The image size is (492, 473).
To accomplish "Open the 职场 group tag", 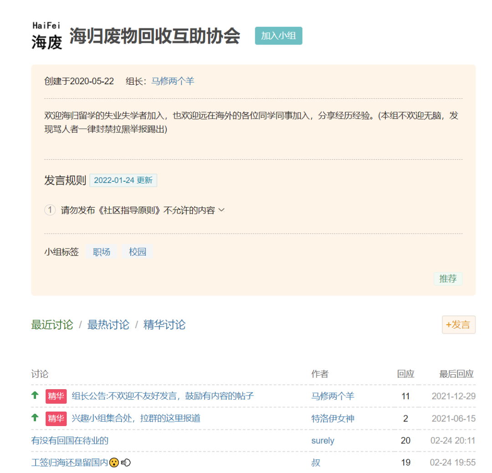I will click(102, 252).
